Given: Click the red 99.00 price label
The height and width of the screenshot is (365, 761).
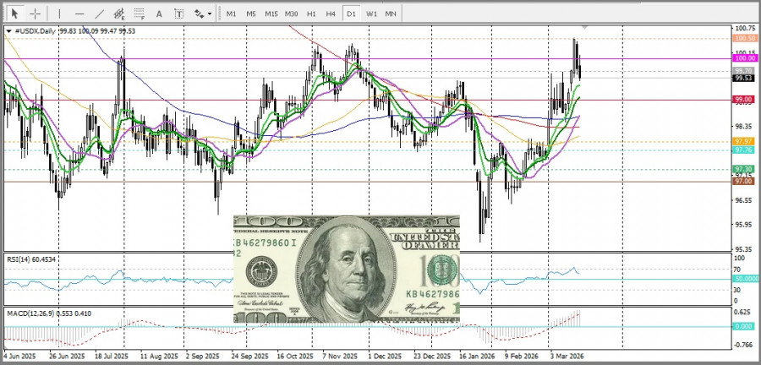Looking at the screenshot, I should (744, 100).
